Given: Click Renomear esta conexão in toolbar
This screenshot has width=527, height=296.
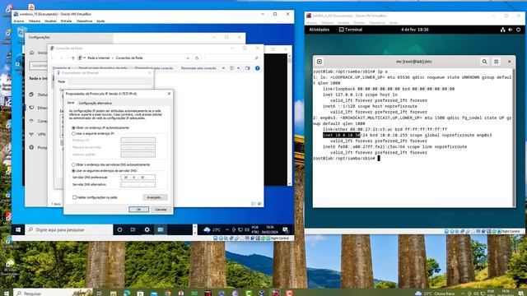Looking at the screenshot, I should coord(198,68).
